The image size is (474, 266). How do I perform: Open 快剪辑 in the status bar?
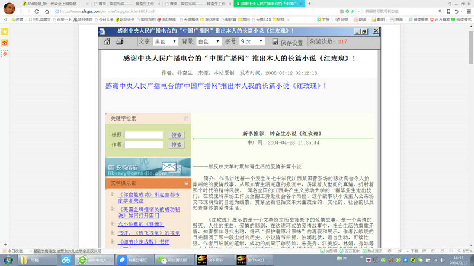(x=329, y=251)
